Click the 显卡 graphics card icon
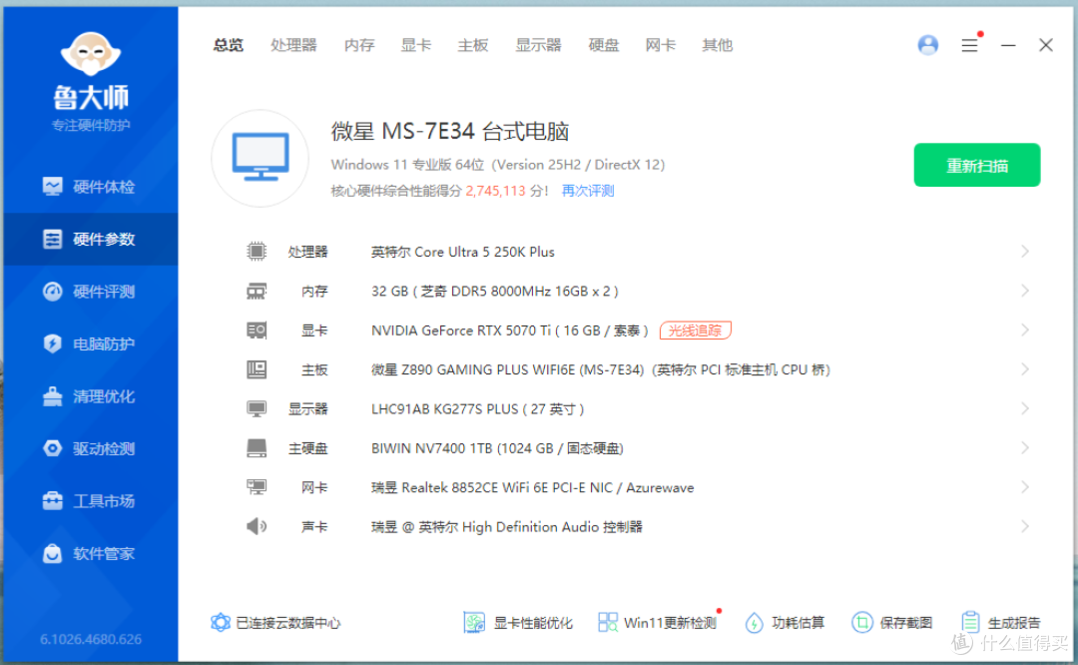 pos(257,331)
